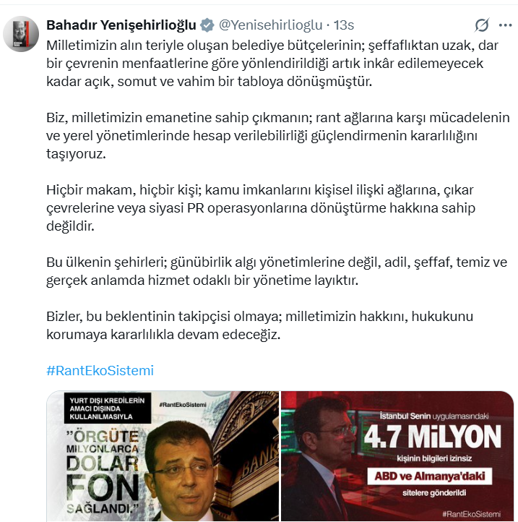Open the left image with 'DOLAR FON' headline
Image resolution: width=518 pixels, height=522 pixels.
(x=163, y=456)
